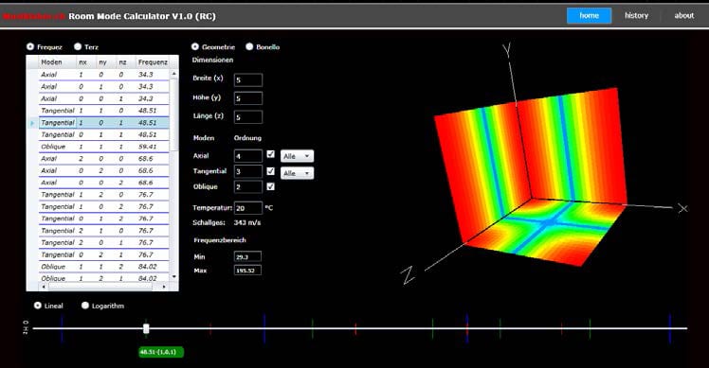Select the Geometrie radio option

point(195,46)
